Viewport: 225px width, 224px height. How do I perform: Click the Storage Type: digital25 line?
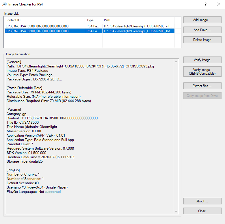coord(25,161)
